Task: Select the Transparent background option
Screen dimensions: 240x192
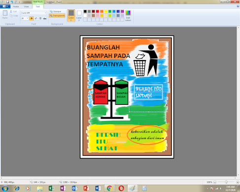Action: (x=57, y=16)
